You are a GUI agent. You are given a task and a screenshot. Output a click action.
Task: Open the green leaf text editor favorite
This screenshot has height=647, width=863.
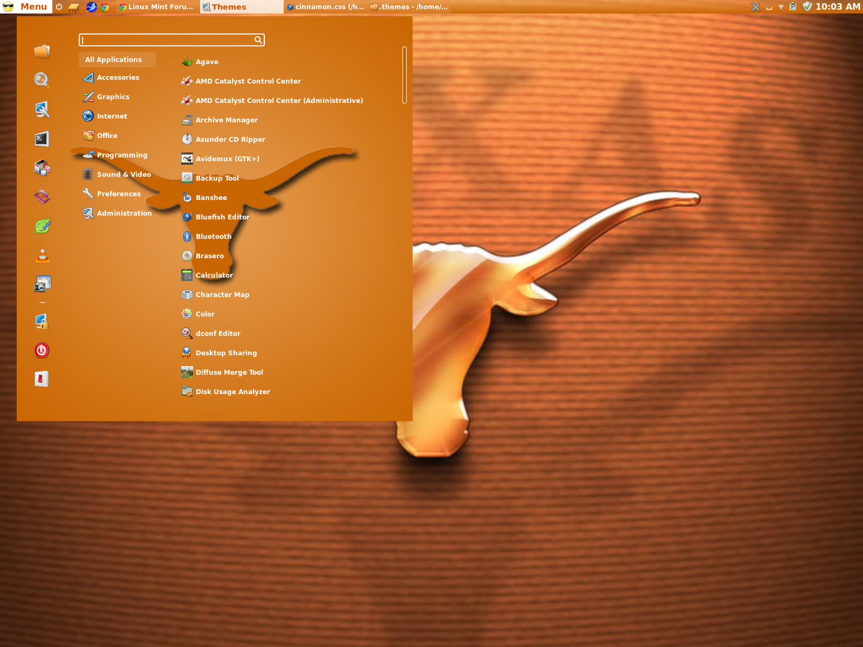coord(42,226)
